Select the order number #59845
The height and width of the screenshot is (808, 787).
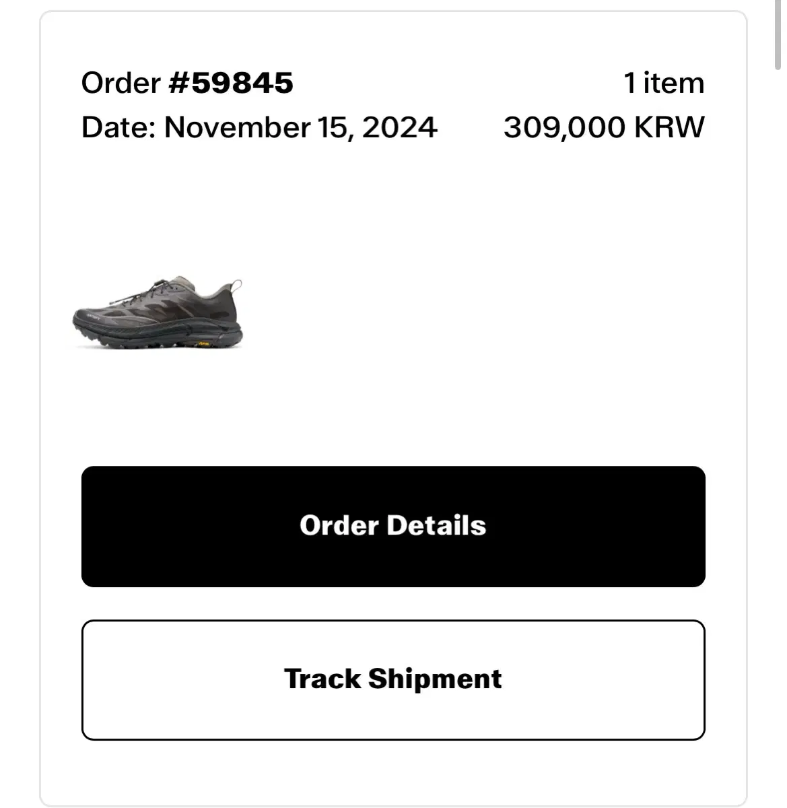pos(230,83)
